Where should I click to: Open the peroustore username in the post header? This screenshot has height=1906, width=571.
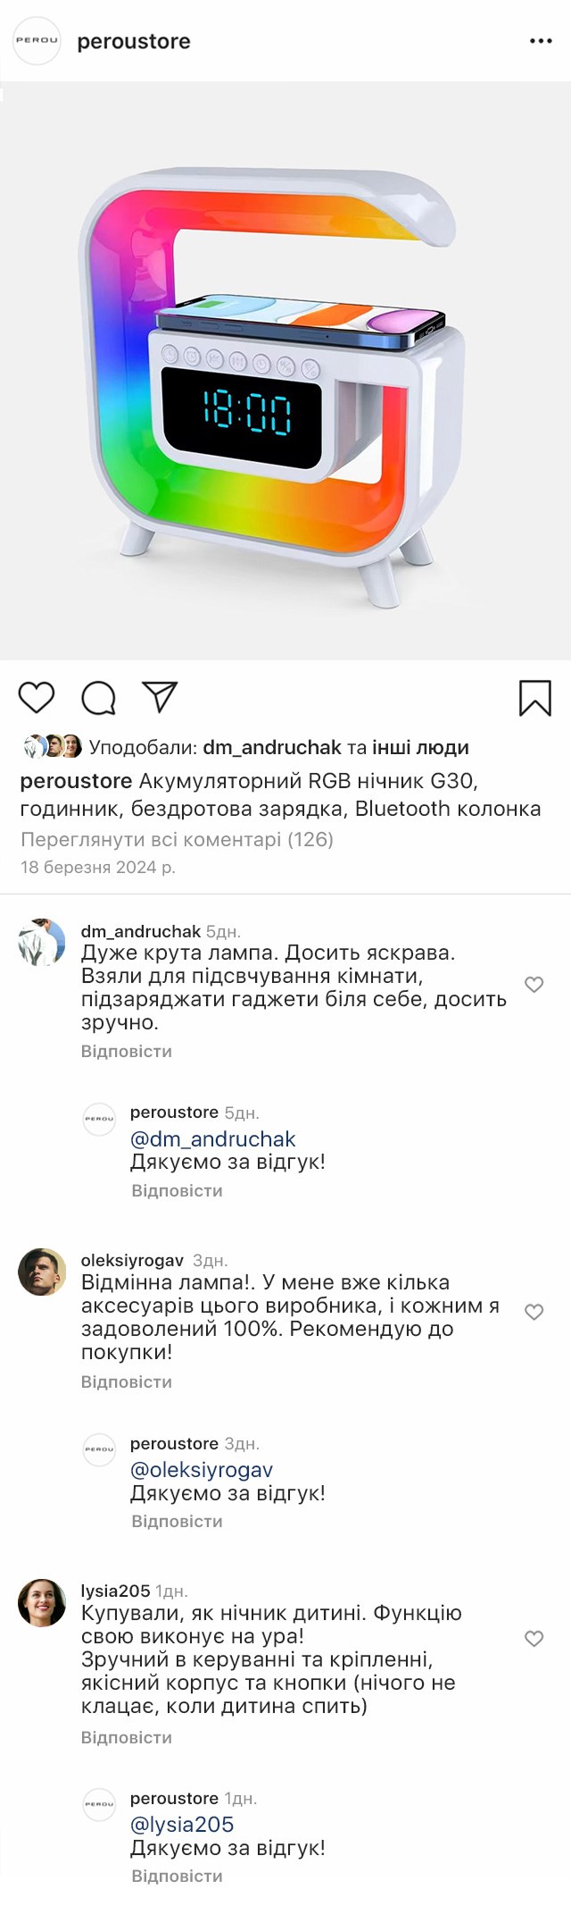point(134,41)
